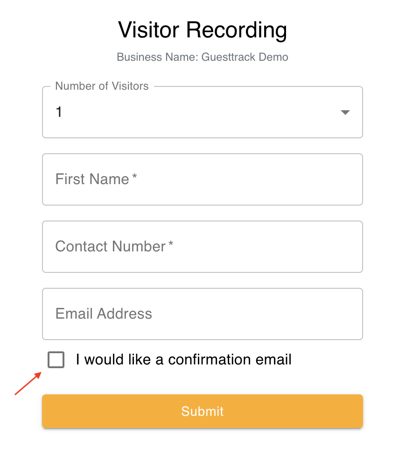The image size is (420, 456).
Task: Check 'I would like a confirmation email'
Action: (x=56, y=360)
